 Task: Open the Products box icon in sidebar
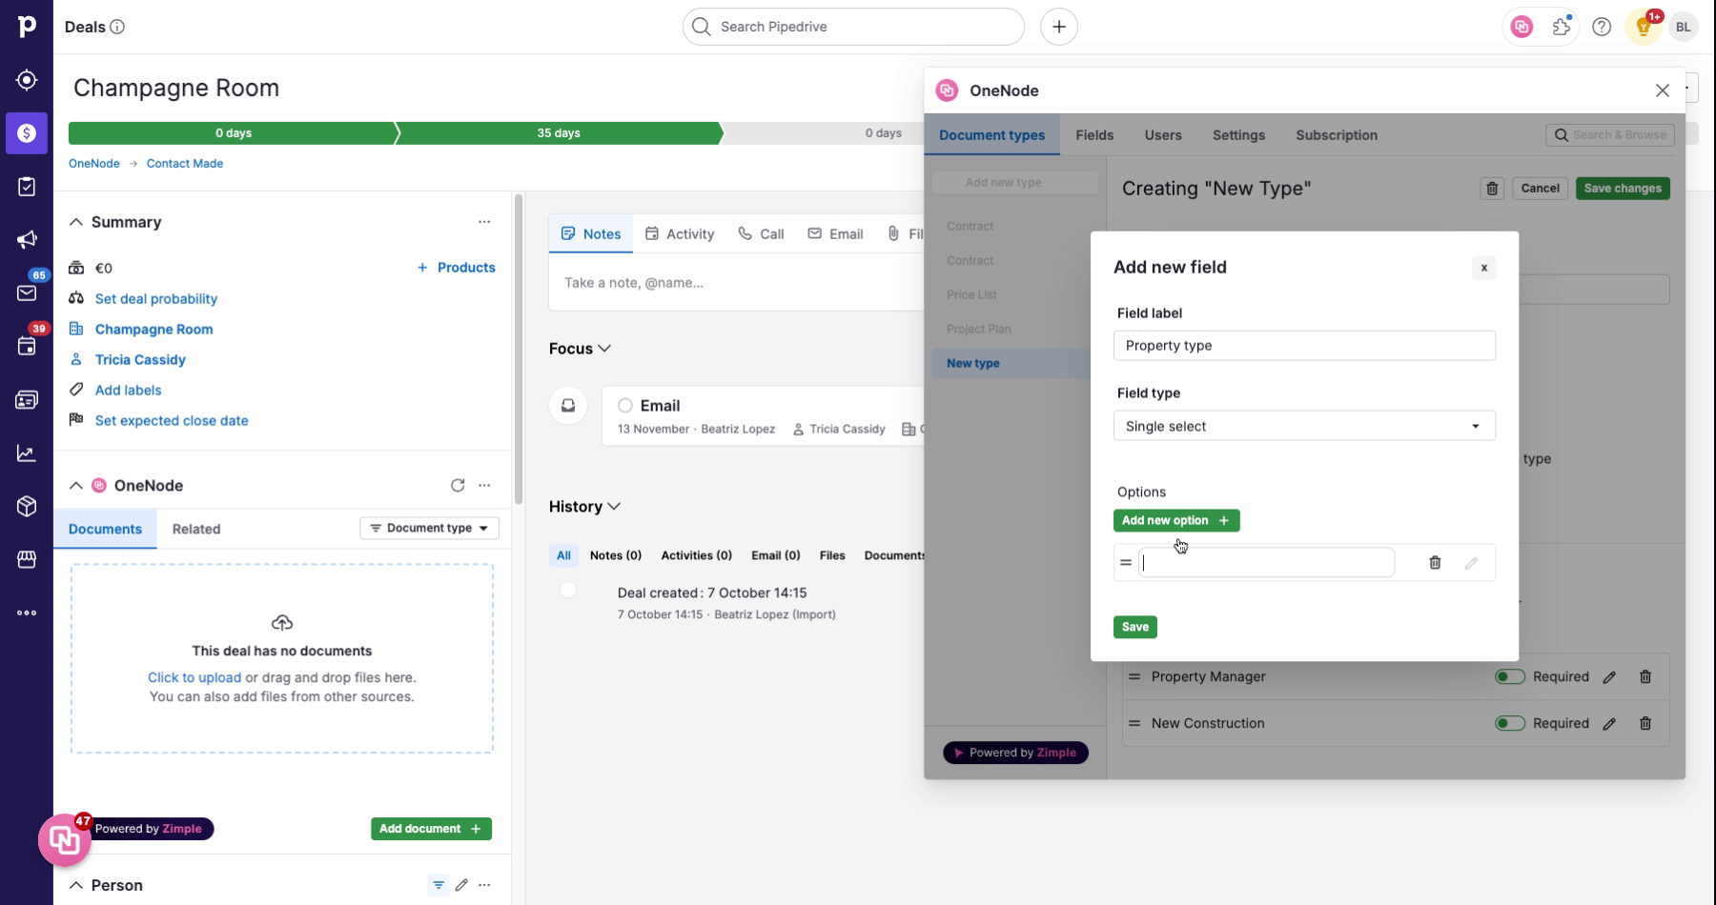click(27, 506)
